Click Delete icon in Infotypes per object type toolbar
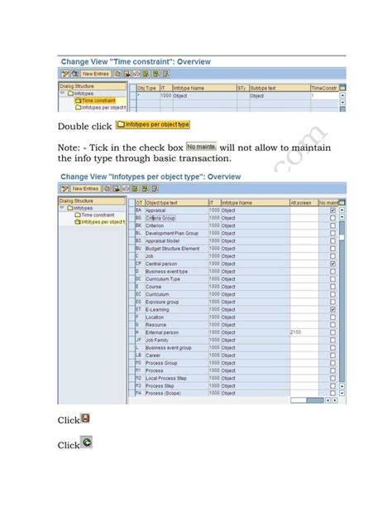Viewport: 392px width, 508px height. point(116,189)
